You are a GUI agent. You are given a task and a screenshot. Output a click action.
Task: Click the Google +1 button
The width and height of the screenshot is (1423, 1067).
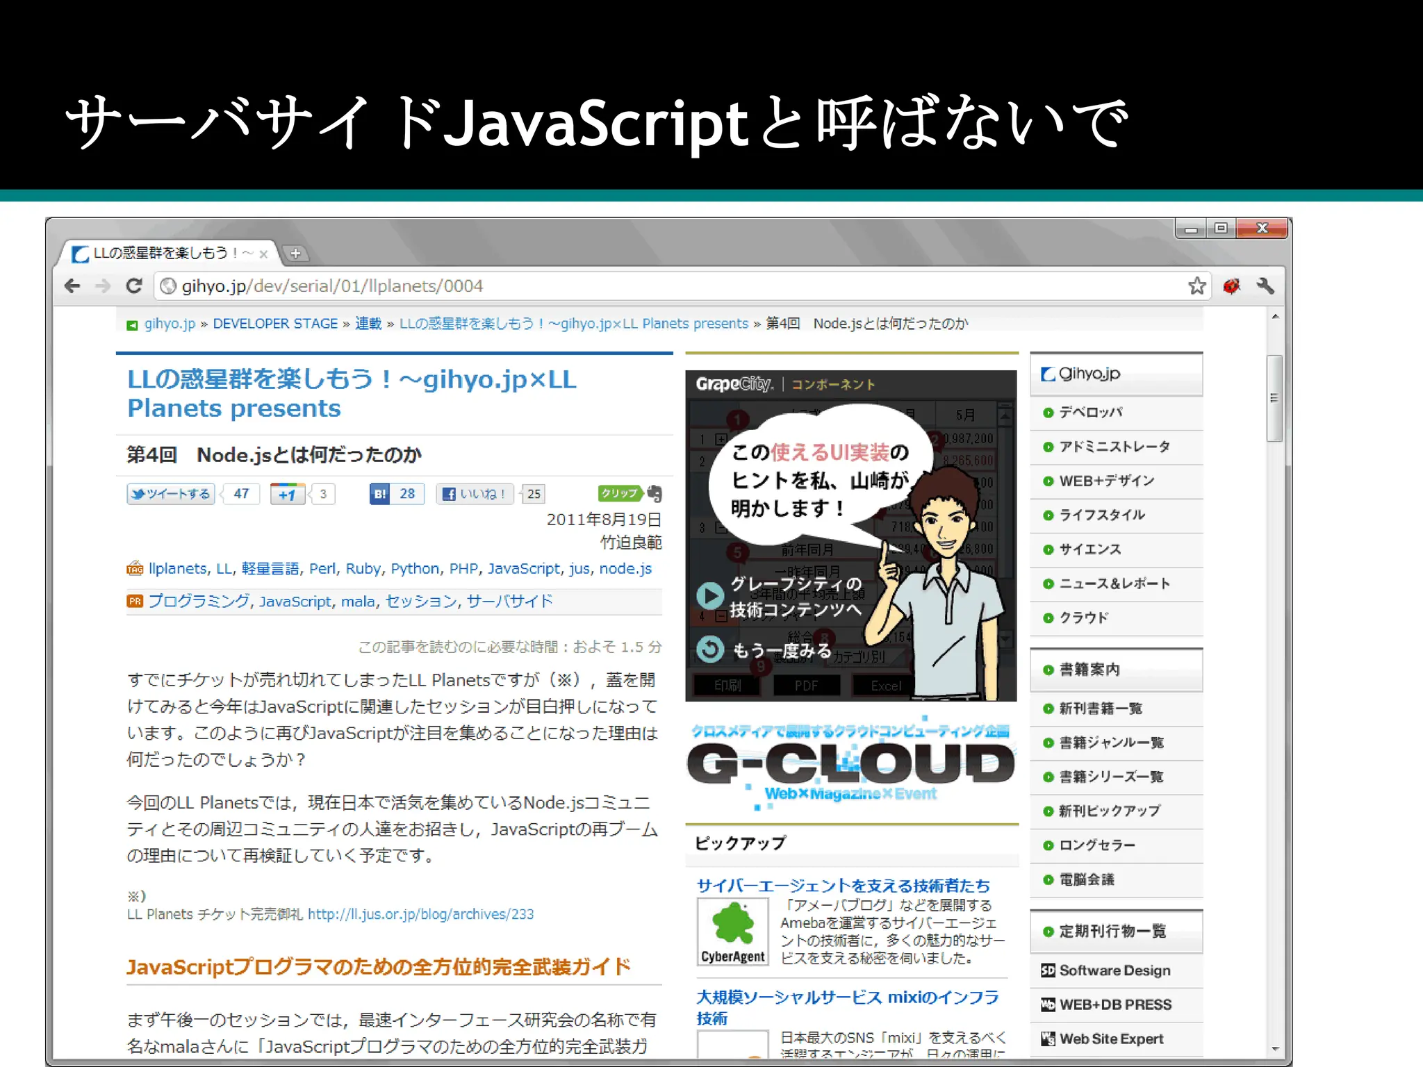pyautogui.click(x=287, y=494)
